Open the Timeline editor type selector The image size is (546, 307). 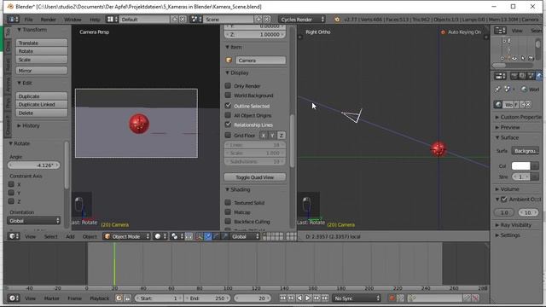[x=14, y=298]
